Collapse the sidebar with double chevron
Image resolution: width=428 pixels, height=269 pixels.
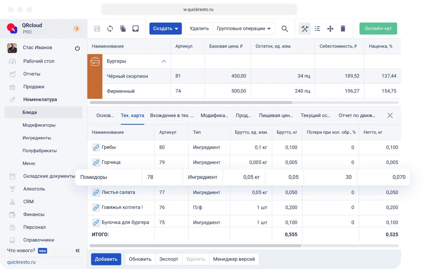(x=78, y=250)
